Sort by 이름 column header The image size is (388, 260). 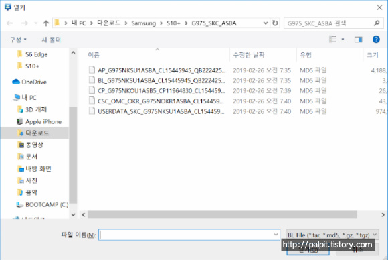coord(94,55)
